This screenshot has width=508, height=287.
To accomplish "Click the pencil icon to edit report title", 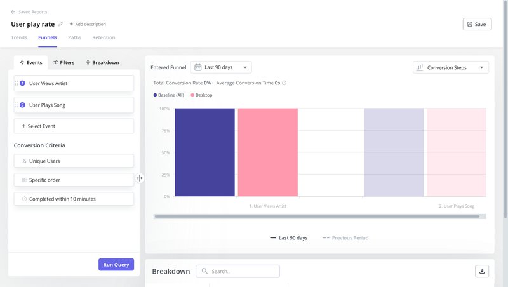I will pyautogui.click(x=61, y=24).
